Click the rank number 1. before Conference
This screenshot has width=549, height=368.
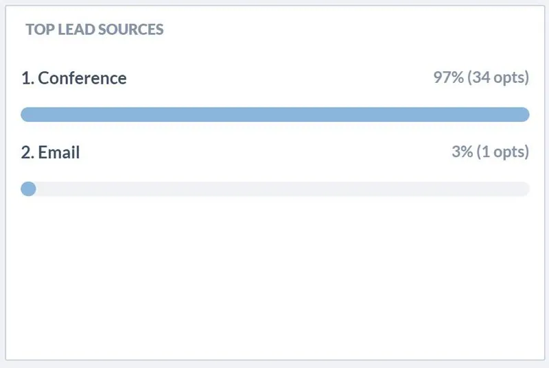(27, 78)
